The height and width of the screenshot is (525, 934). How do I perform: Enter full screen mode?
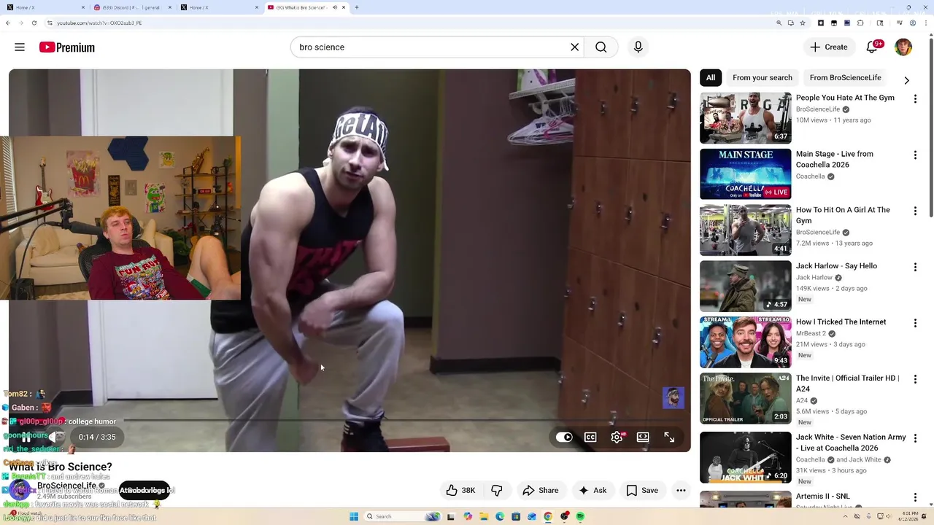point(669,437)
